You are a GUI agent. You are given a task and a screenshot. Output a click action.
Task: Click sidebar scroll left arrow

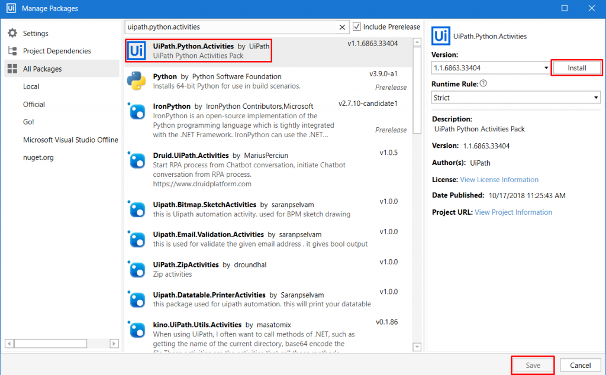[x=9, y=343]
